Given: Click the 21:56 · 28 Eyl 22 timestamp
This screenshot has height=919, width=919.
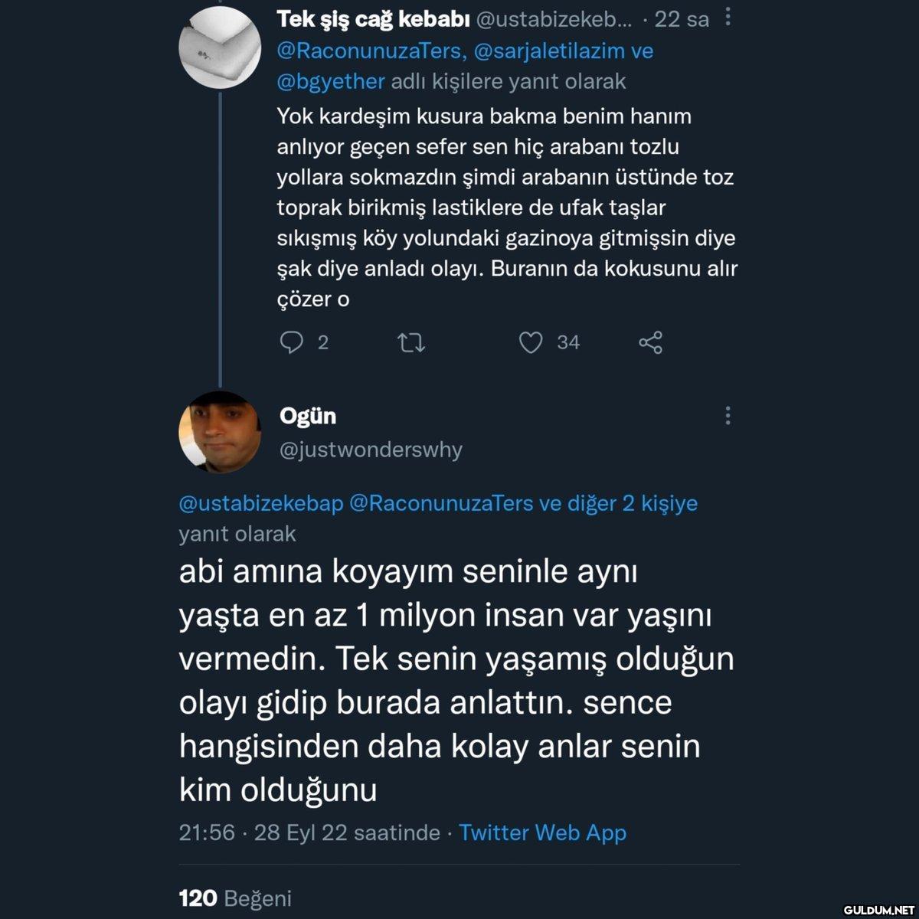Looking at the screenshot, I should click(309, 832).
